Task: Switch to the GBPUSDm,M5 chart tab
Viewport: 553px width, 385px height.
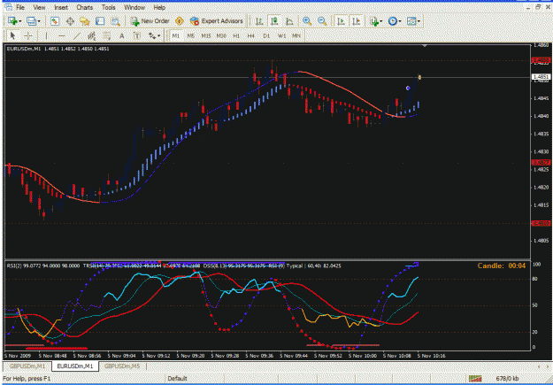Action: (122, 366)
